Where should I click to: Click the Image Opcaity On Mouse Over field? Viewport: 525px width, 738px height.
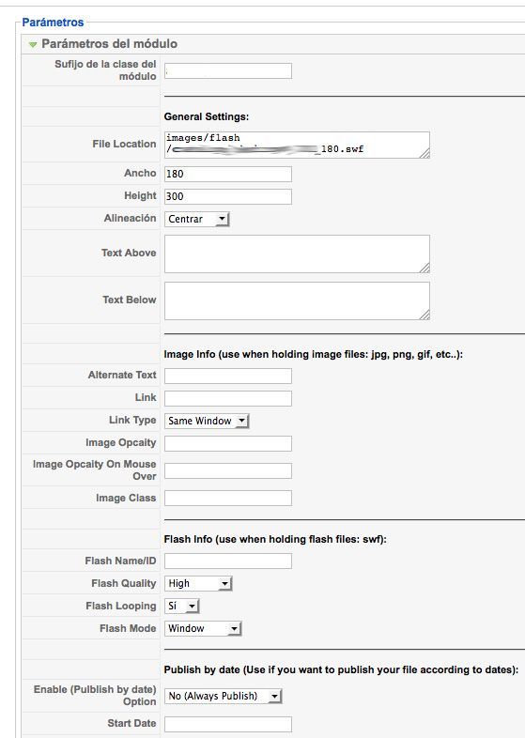228,470
